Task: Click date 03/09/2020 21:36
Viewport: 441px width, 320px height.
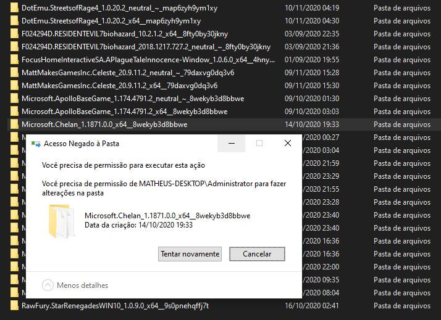Action: coord(312,47)
